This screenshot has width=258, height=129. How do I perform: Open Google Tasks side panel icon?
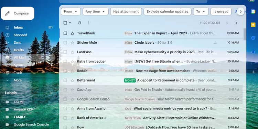[253, 38]
